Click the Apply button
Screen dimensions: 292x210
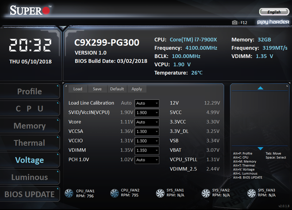coord(137,89)
